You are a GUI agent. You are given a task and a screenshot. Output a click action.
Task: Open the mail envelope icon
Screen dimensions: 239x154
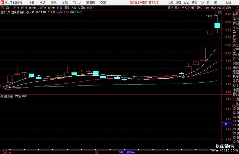[215, 3]
